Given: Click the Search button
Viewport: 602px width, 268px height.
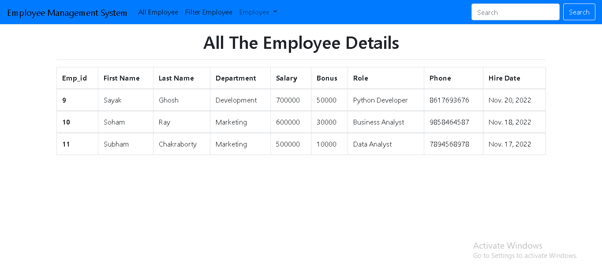Looking at the screenshot, I should (579, 12).
